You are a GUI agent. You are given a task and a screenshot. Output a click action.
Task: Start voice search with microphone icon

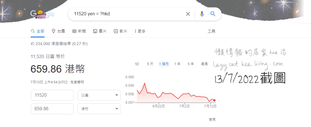click(202, 14)
